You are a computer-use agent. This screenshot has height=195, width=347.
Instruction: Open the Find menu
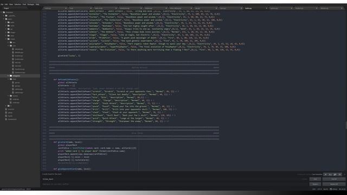click(24, 4)
